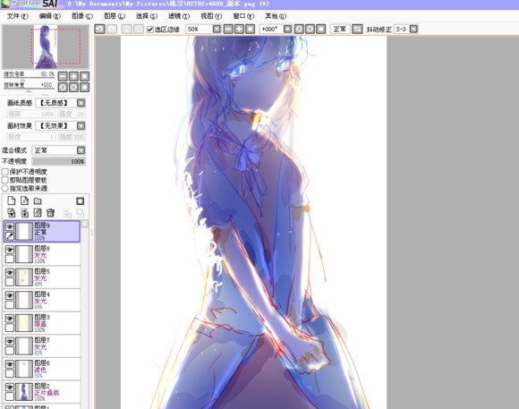Click the undo arrow in the top toolbar

pyautogui.click(x=99, y=30)
